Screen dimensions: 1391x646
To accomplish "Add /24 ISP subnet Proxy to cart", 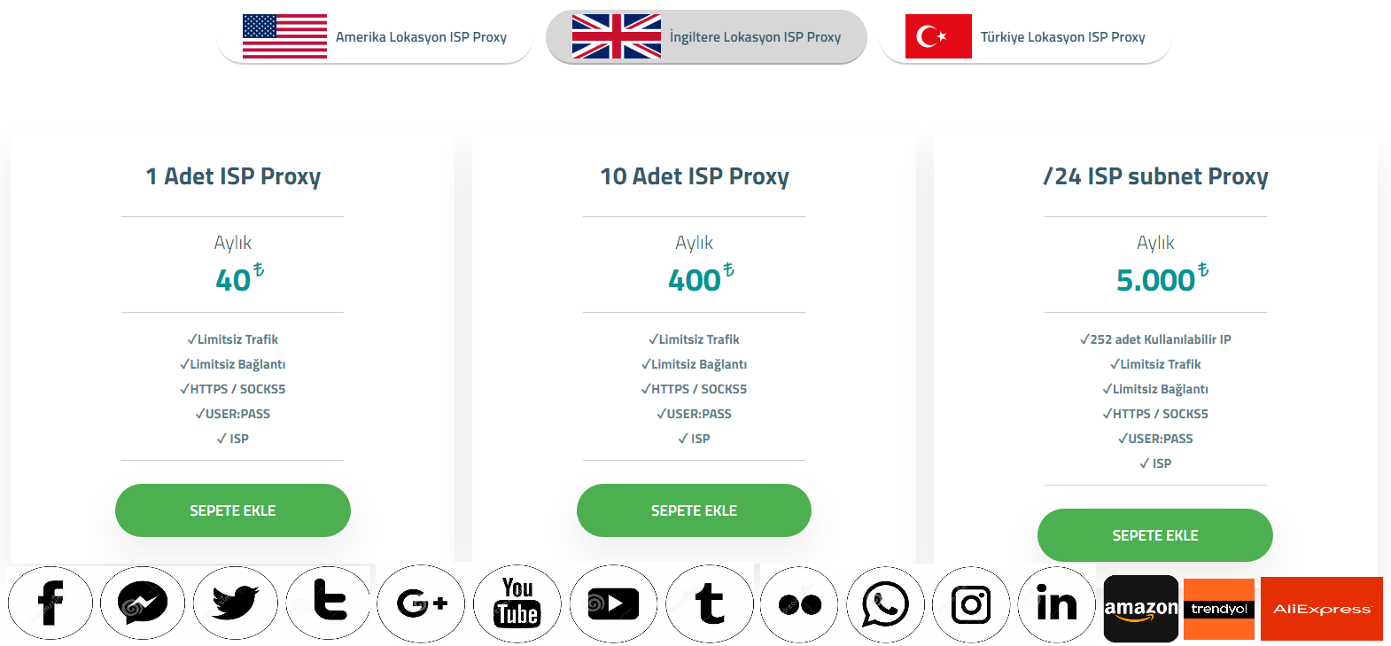I will 1155,535.
